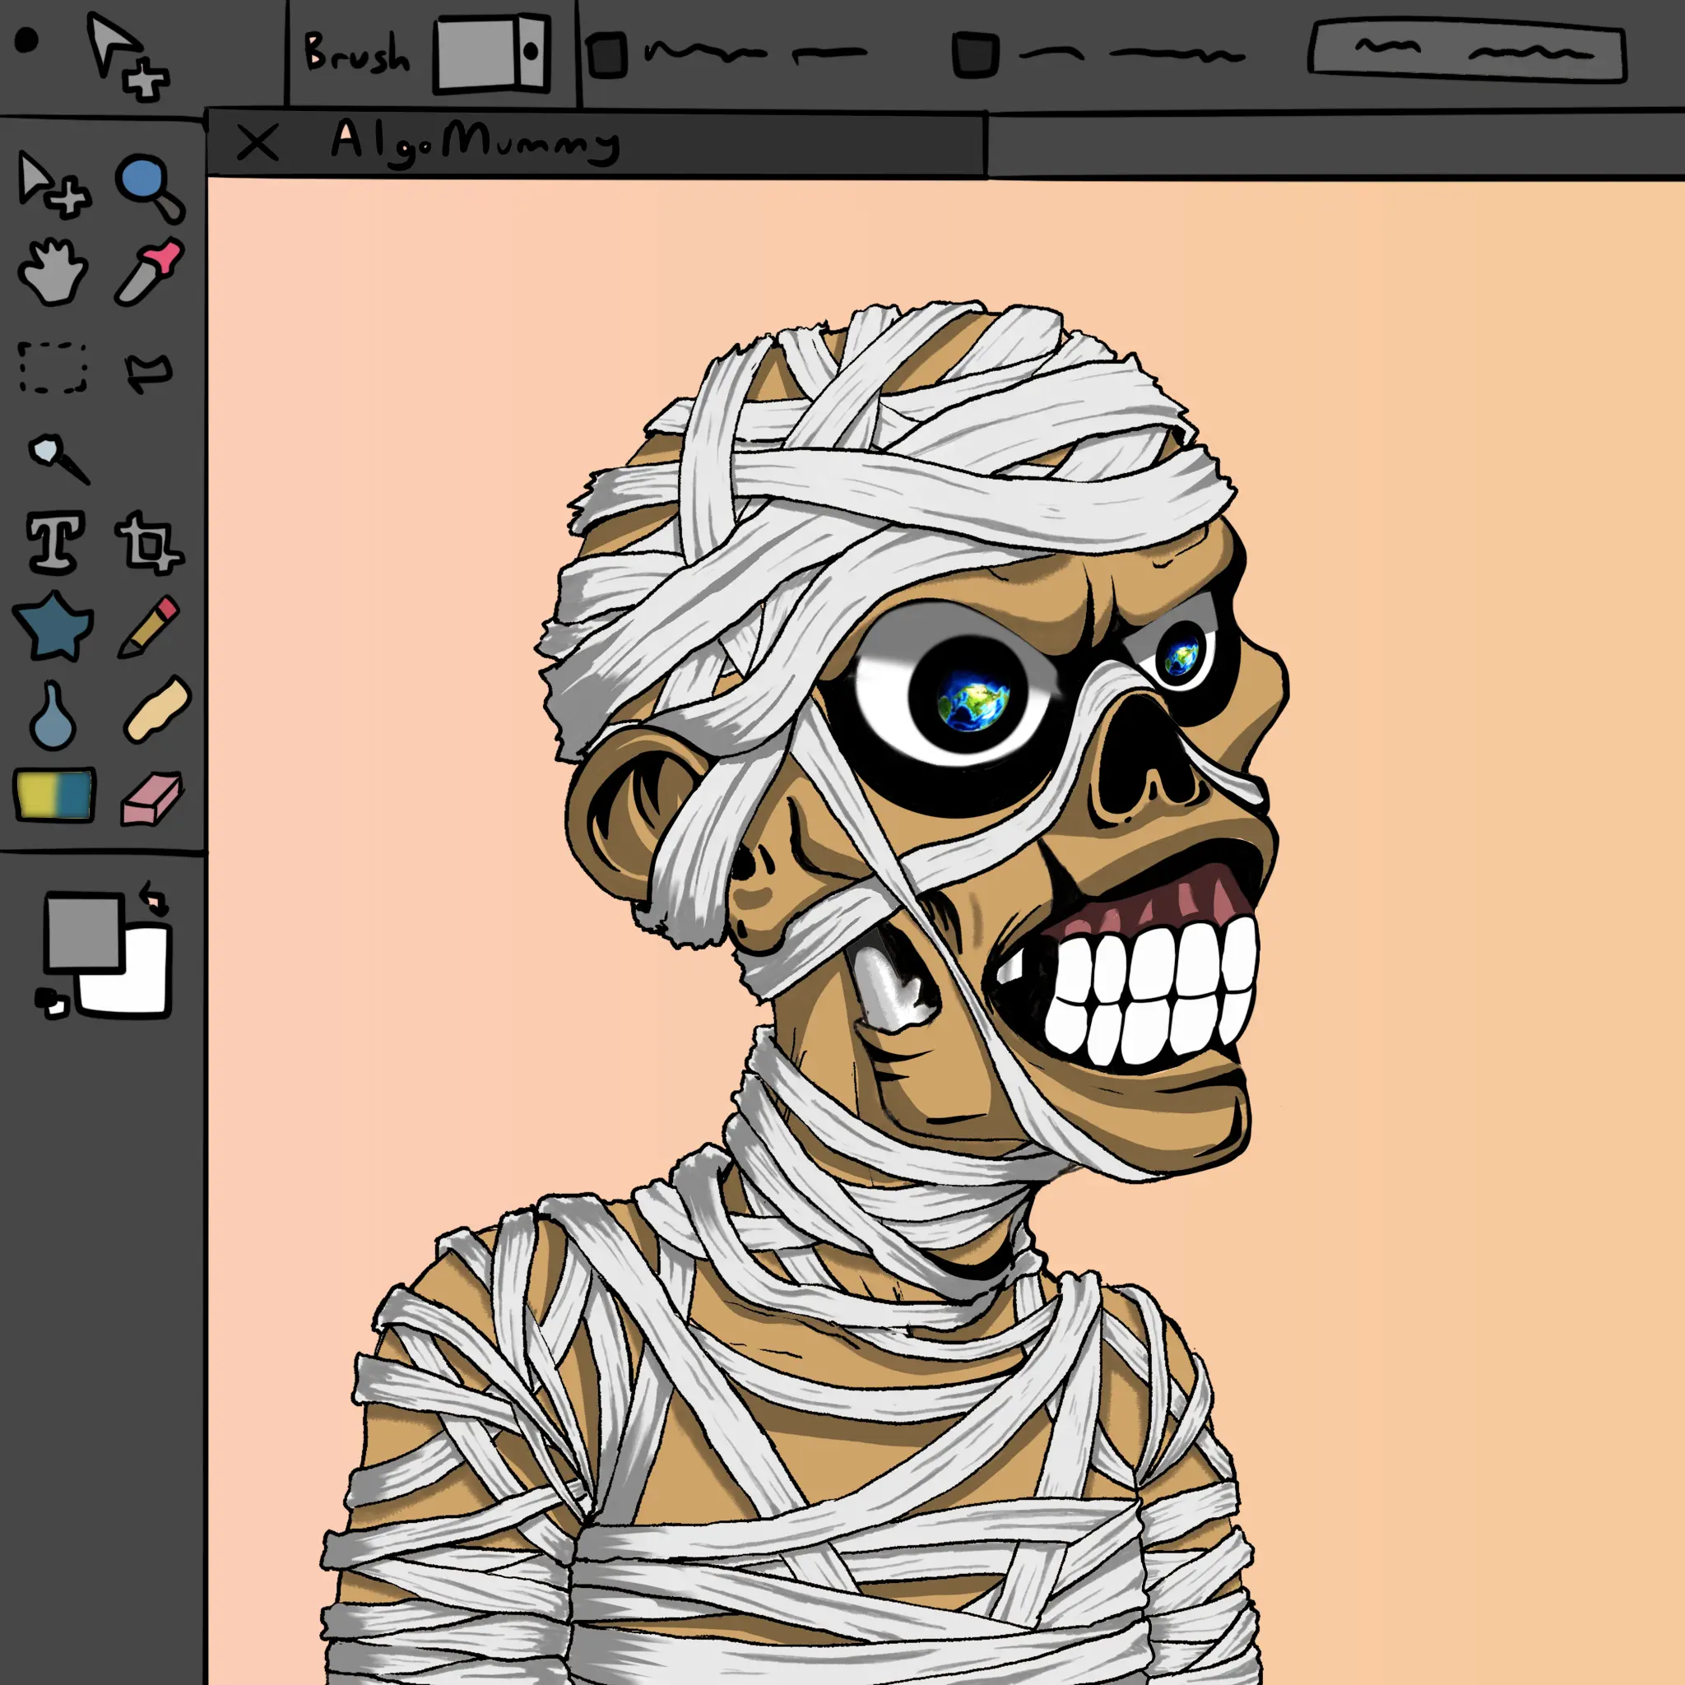Activate the Rectangular Marquee selection tool
Viewport: 1685px width, 1685px height.
(53, 367)
